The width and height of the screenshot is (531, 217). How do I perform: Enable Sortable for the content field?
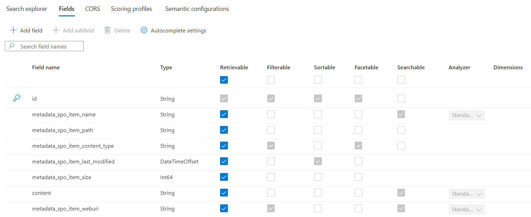[x=318, y=192]
